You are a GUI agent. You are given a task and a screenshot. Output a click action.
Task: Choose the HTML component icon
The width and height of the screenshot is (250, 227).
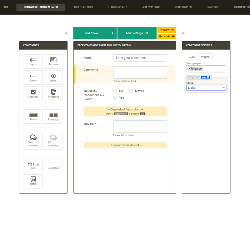click(33, 181)
